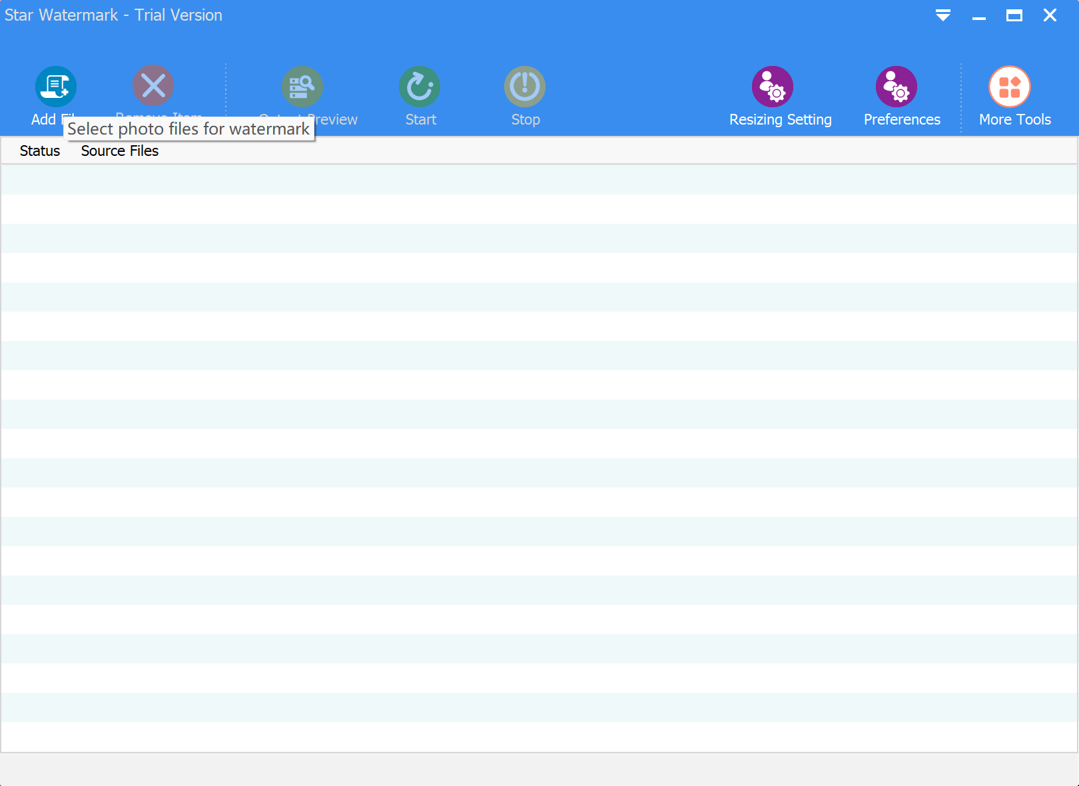Select the Add Files tool icon
The width and height of the screenshot is (1079, 786).
coord(56,86)
